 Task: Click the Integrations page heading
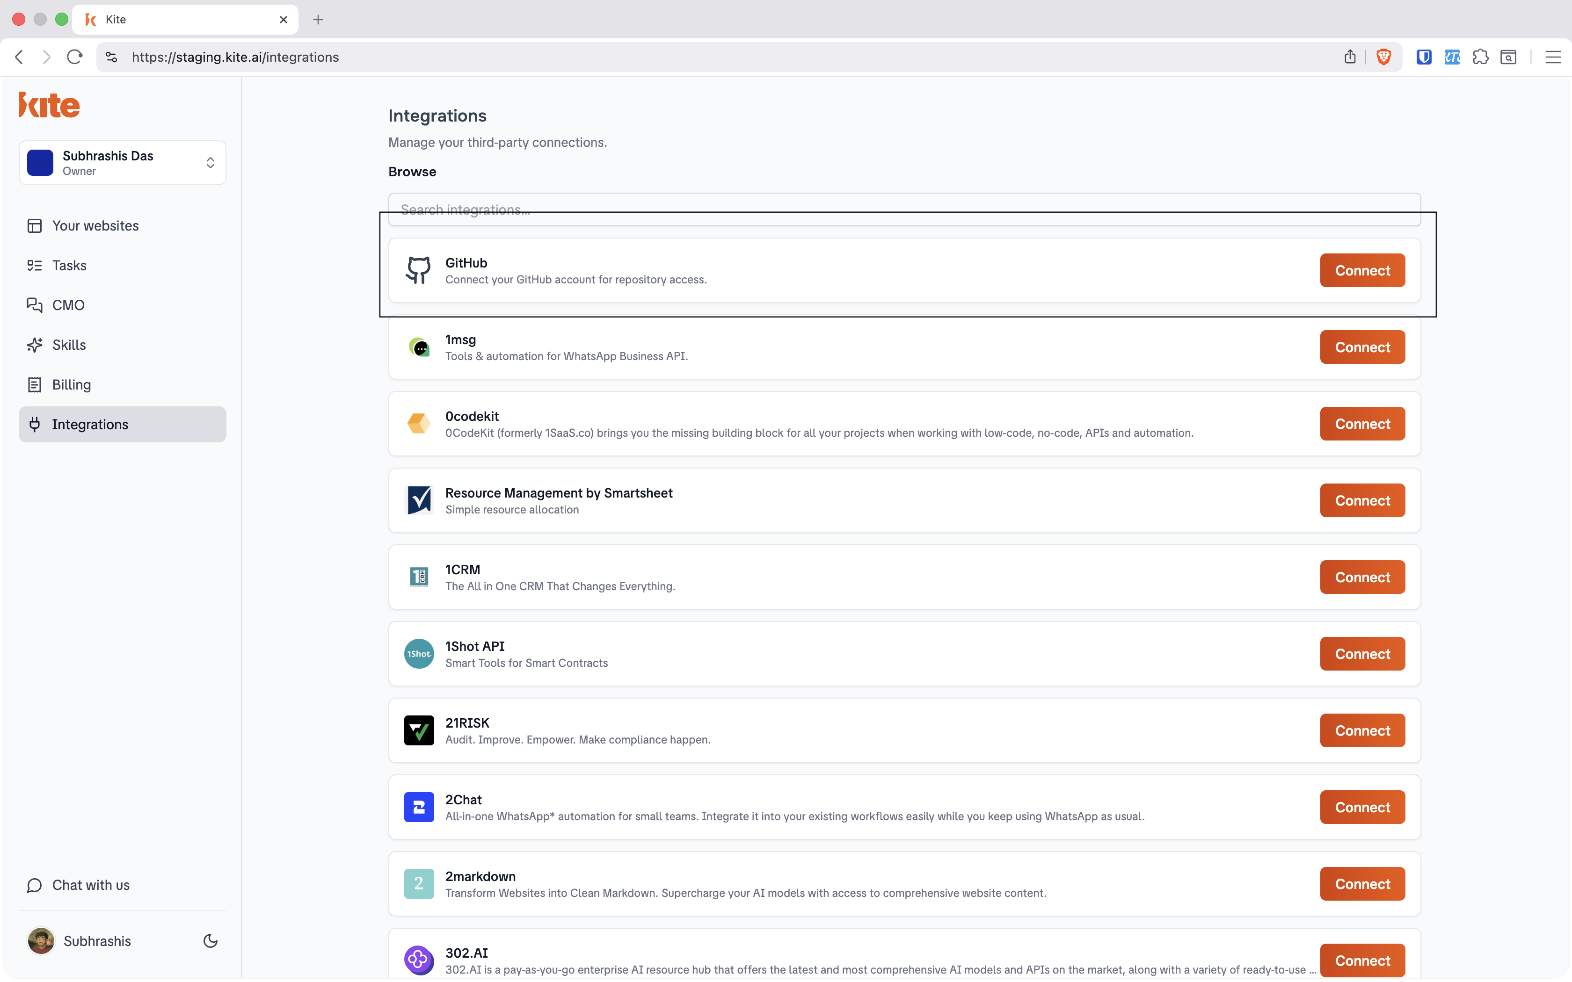[x=437, y=116]
